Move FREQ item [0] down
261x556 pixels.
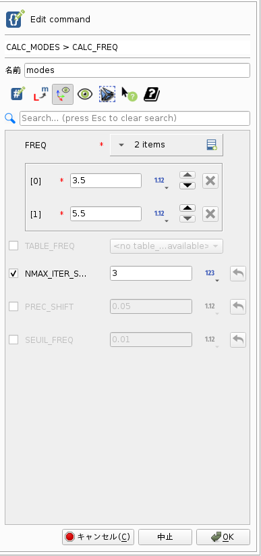187,185
